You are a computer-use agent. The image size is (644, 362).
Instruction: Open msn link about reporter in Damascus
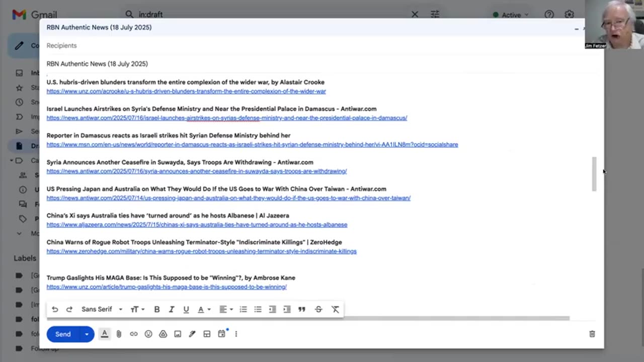pos(252,145)
